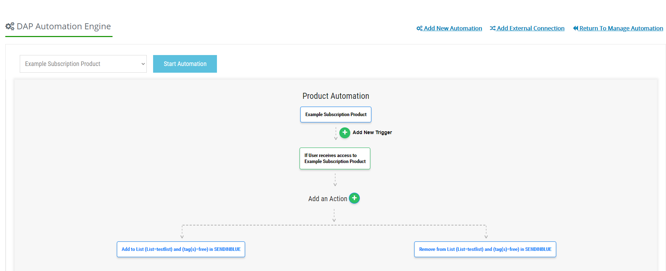Go to Return To Manage Automation
The height and width of the screenshot is (271, 666).
(x=621, y=28)
